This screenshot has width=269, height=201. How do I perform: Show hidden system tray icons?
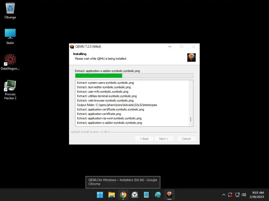click(224, 195)
